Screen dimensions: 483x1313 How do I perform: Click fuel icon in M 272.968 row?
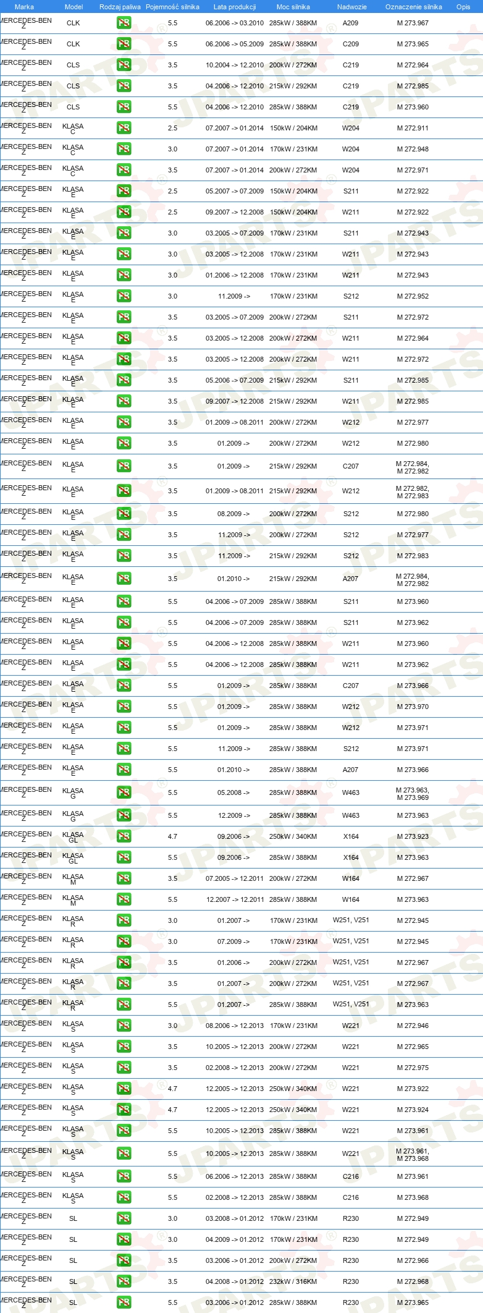(124, 1281)
